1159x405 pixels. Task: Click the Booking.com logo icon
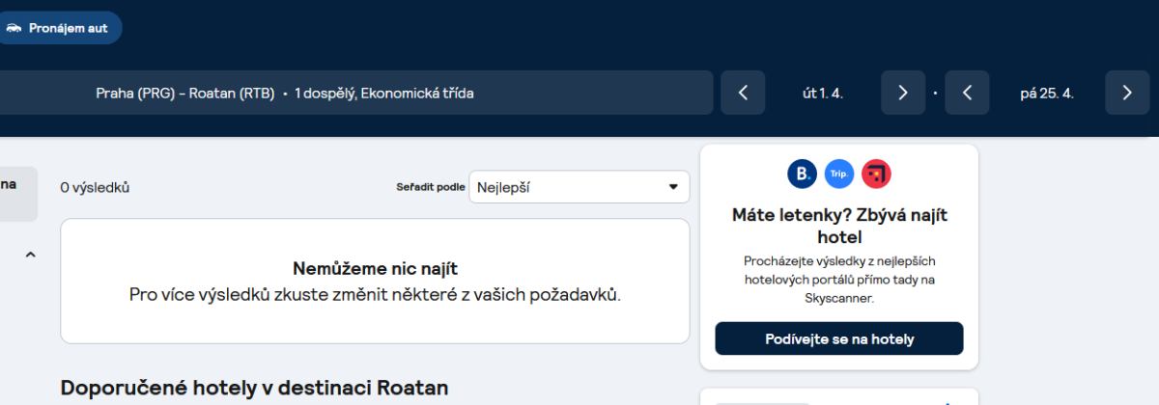click(802, 174)
